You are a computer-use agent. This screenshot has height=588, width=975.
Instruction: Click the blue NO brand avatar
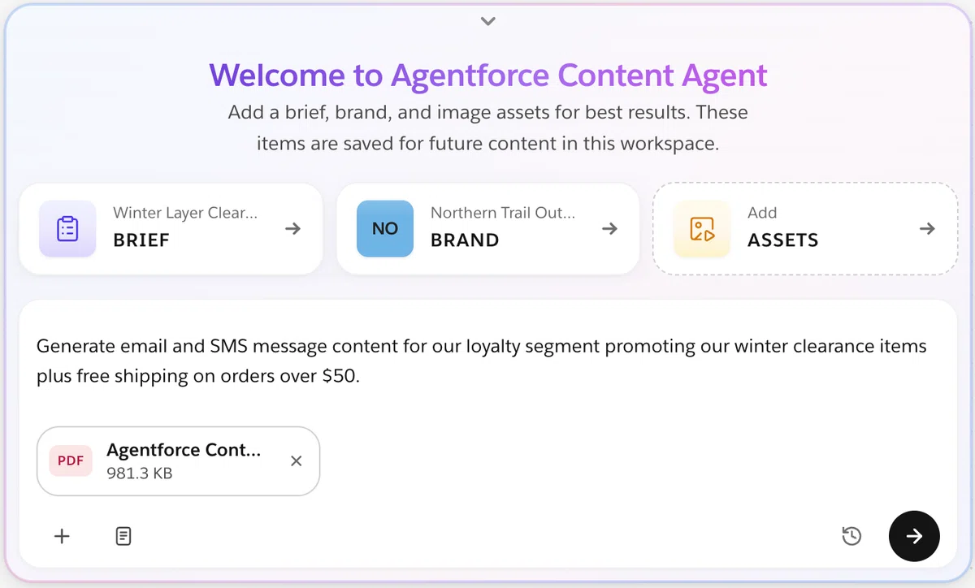pos(385,229)
